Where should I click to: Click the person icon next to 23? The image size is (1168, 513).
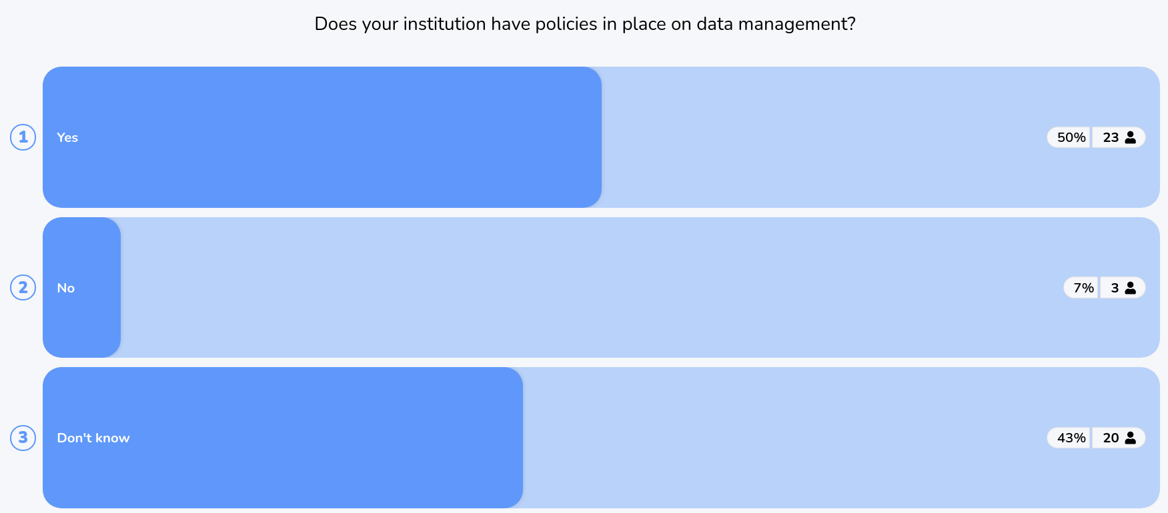(x=1130, y=137)
